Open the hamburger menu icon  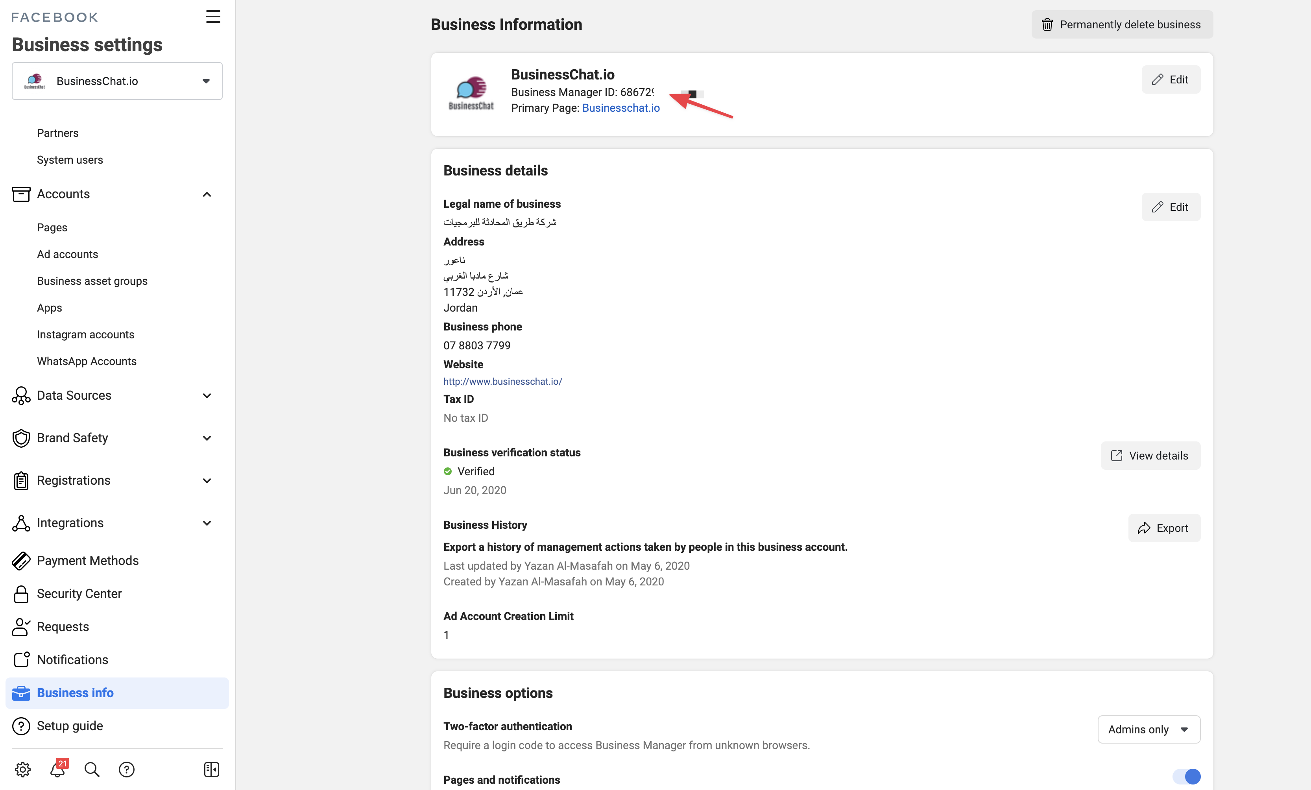(213, 17)
